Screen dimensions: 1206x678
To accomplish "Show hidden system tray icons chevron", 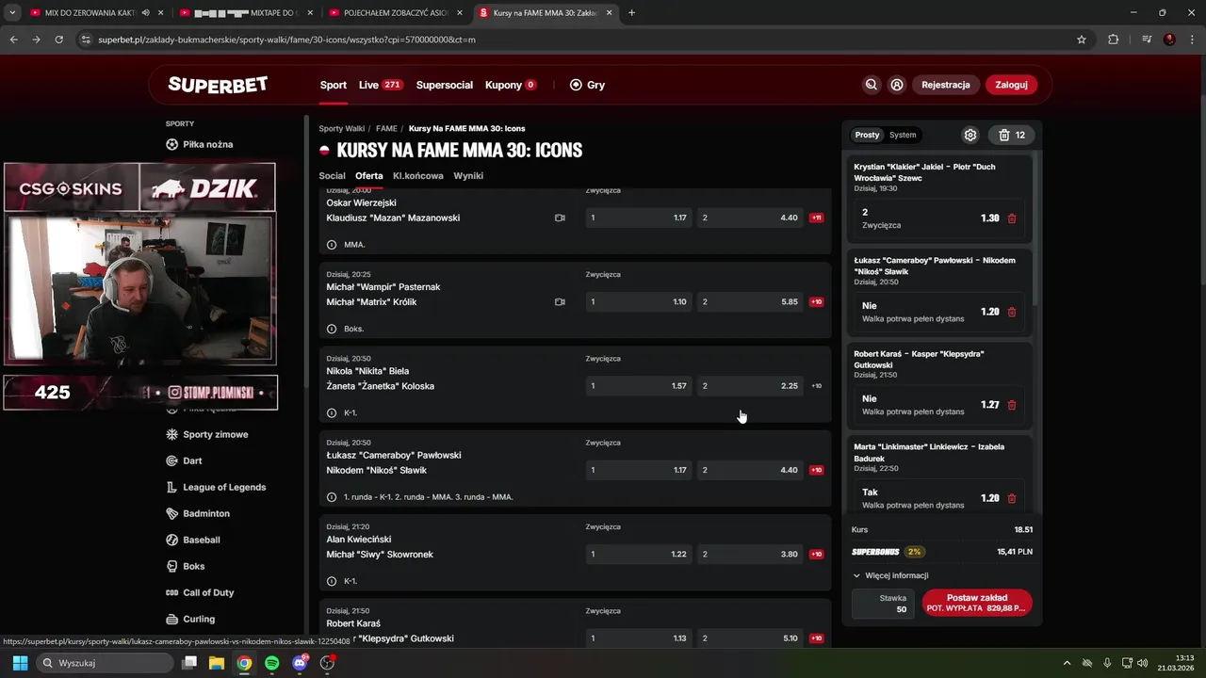I will click(1067, 663).
